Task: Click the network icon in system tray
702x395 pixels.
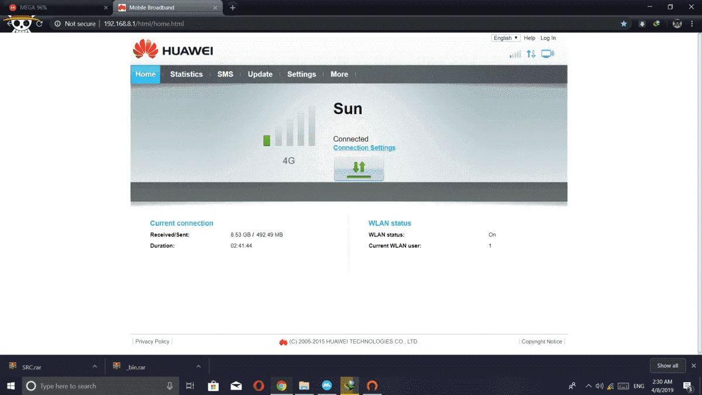Action: [610, 386]
